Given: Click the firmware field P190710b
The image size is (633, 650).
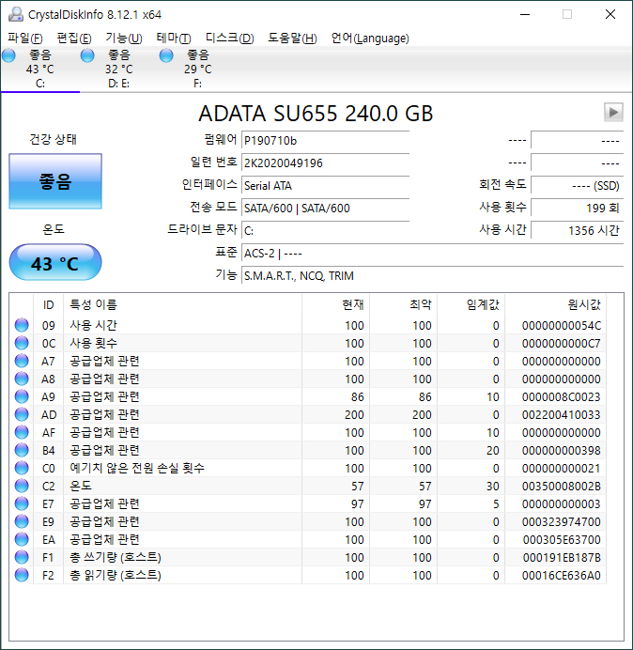Looking at the screenshot, I should tap(325, 141).
